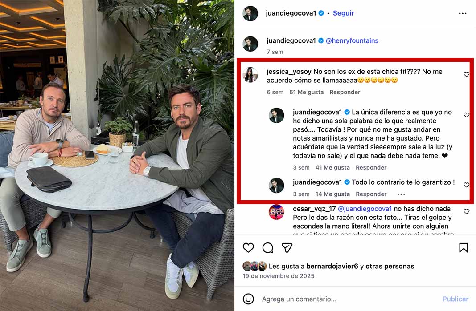Like the cesar_vqz_17 comment heart
The image size is (476, 311).
point(467,211)
